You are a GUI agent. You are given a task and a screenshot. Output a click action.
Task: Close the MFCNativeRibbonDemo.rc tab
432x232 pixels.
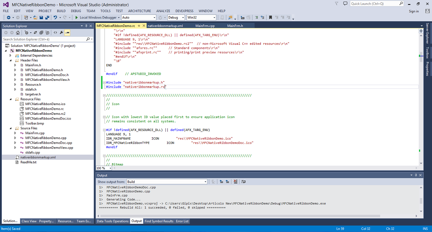pyautogui.click(x=144, y=26)
